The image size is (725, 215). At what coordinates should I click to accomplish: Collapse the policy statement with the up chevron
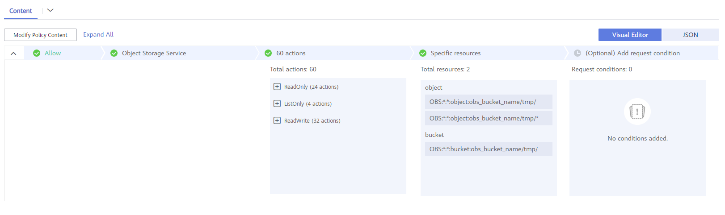(x=13, y=54)
